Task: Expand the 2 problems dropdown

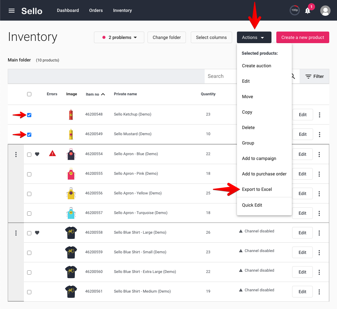Action: (119, 37)
